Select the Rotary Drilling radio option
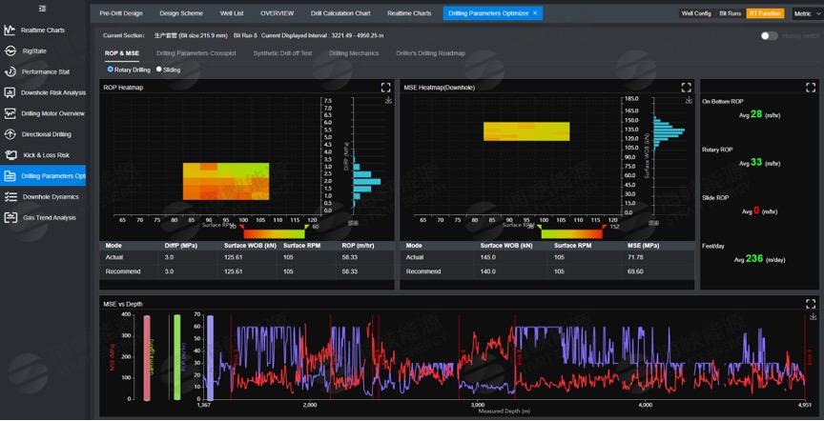 (x=111, y=70)
